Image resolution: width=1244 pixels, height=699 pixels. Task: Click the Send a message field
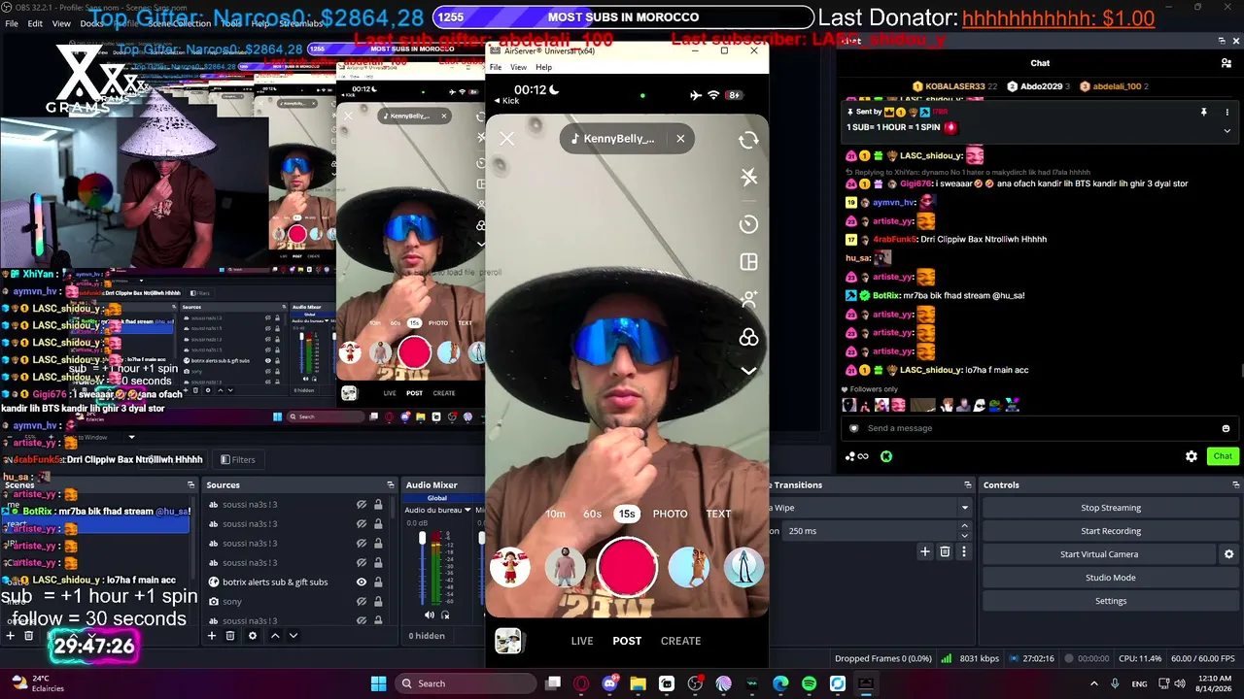pyautogui.click(x=1039, y=428)
